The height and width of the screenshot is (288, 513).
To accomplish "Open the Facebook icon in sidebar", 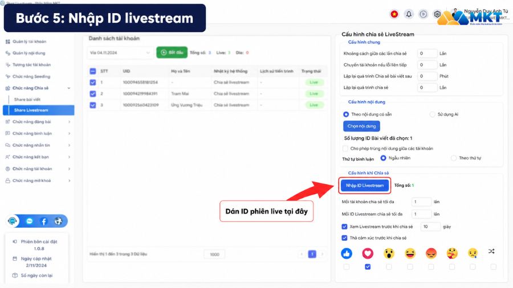I will pos(44,221).
